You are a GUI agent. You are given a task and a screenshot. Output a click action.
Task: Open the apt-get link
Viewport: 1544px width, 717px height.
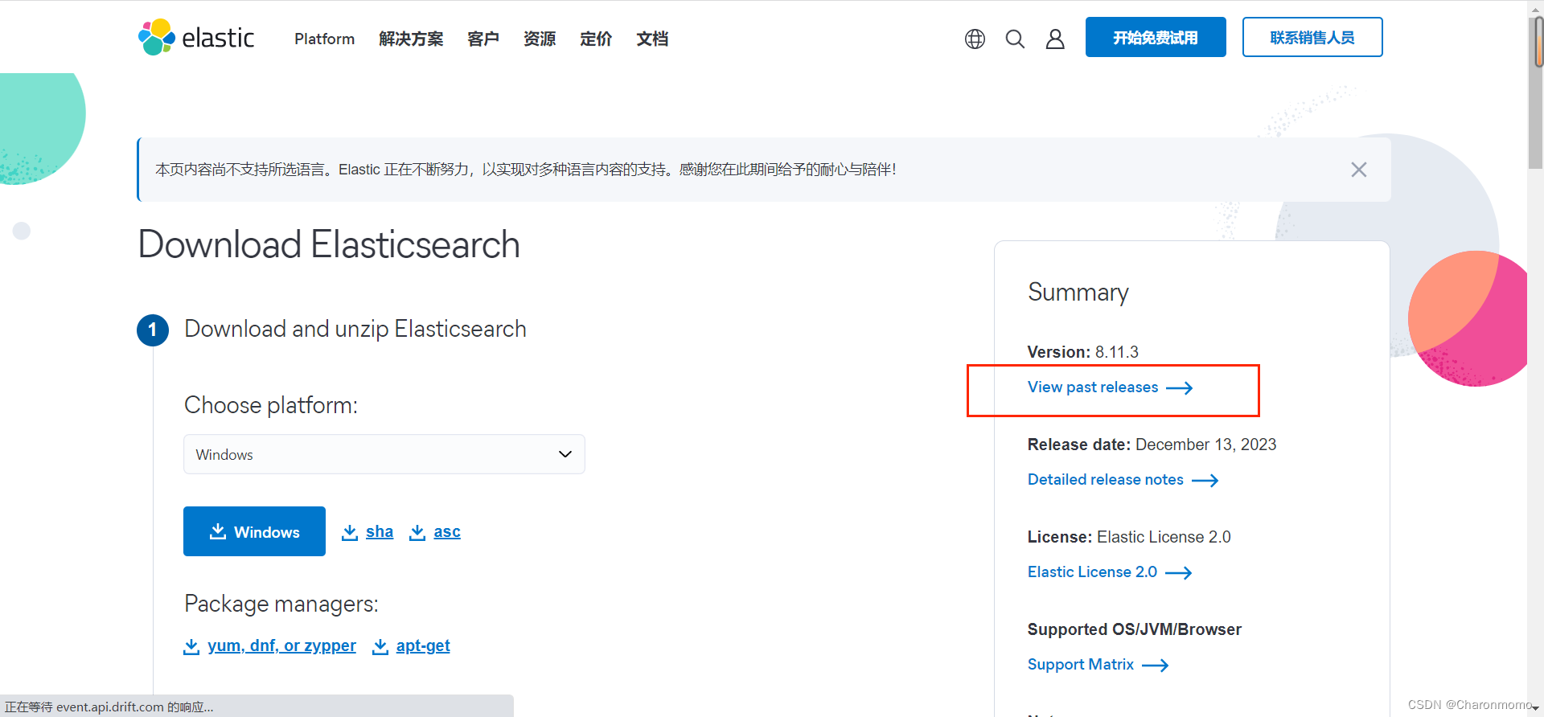click(x=423, y=645)
